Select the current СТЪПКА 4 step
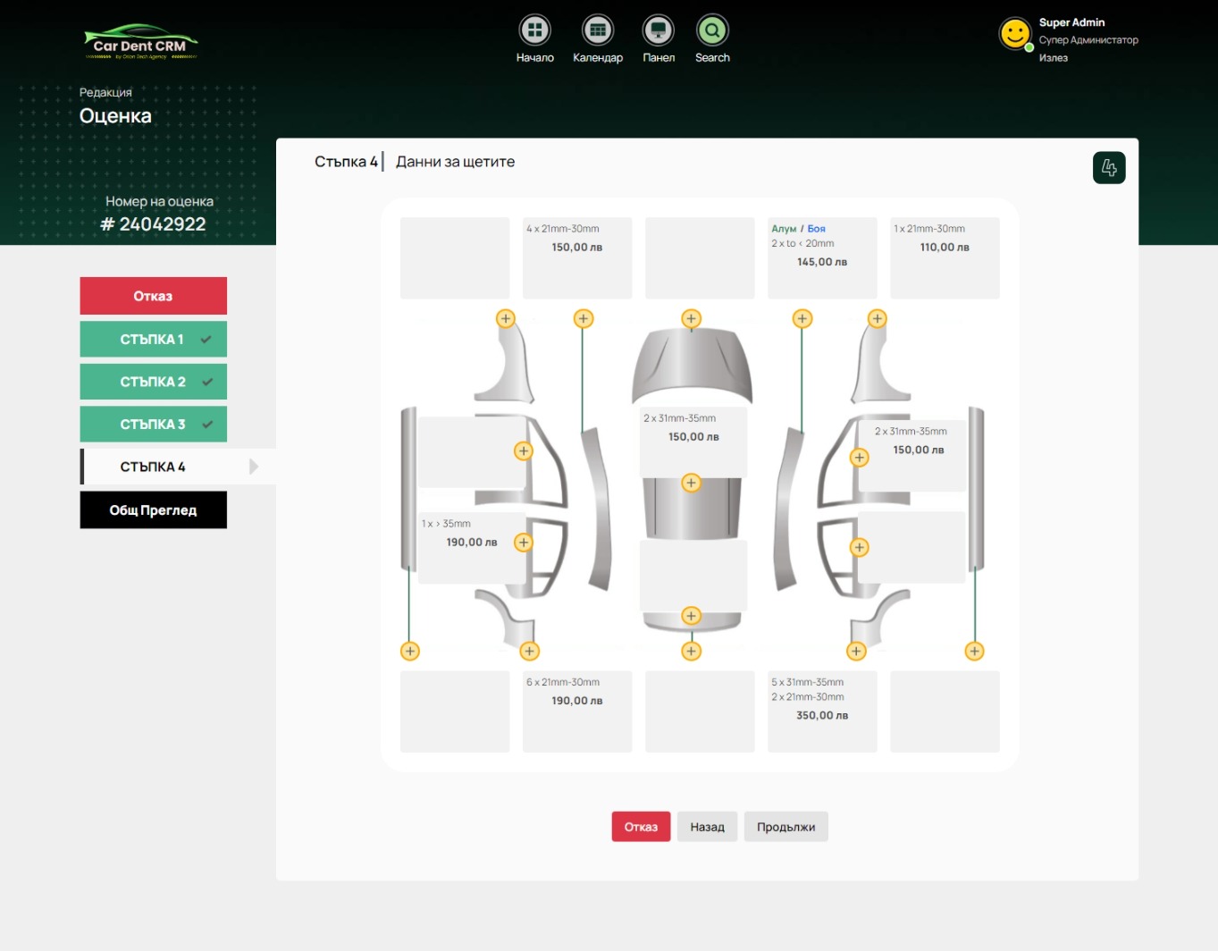Image resolution: width=1218 pixels, height=951 pixels. [x=153, y=467]
